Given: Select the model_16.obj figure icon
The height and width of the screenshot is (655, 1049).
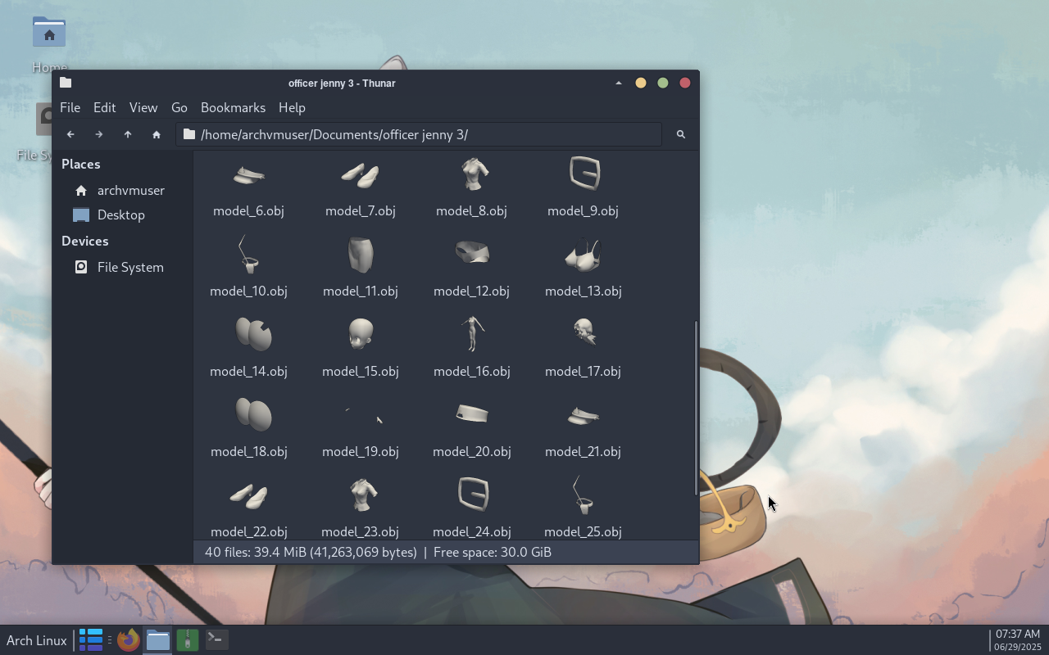Looking at the screenshot, I should [472, 334].
